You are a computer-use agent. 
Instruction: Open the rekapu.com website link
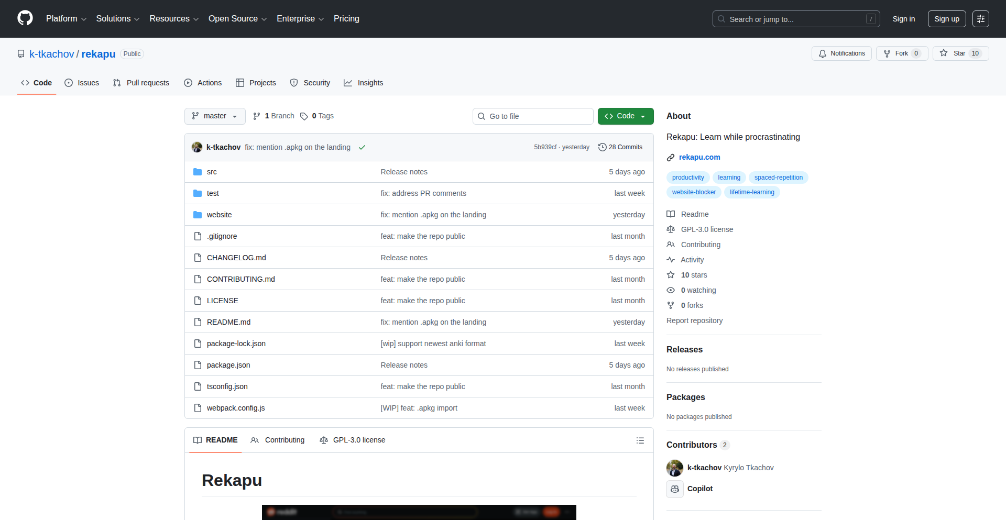click(699, 157)
